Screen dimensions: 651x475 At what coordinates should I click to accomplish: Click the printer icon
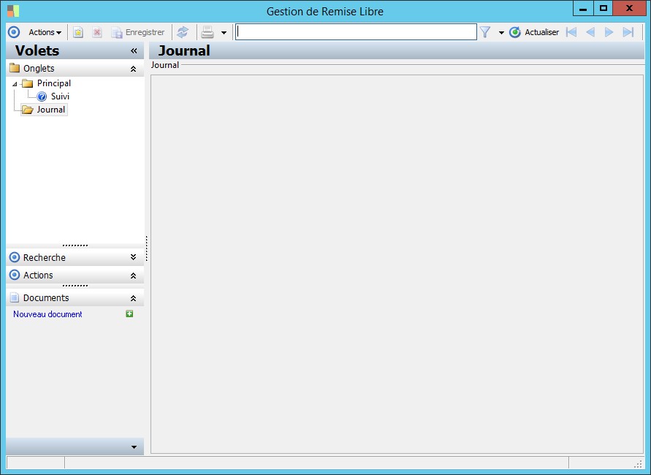(208, 32)
